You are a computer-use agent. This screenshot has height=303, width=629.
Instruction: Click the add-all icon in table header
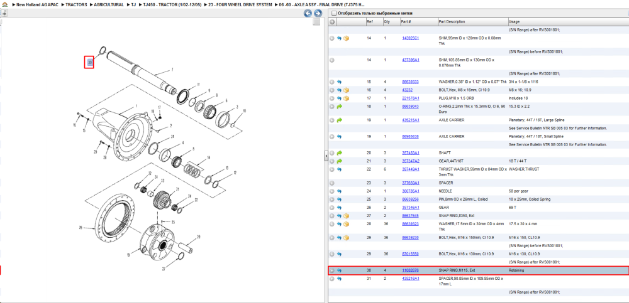[331, 22]
